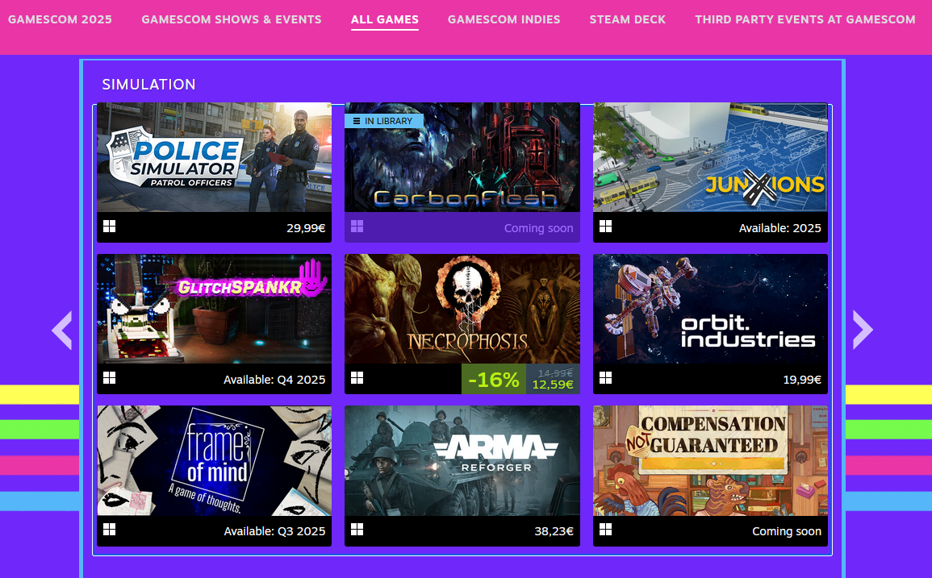Viewport: 932px width, 578px height.
Task: Click Windows icon under Arma Reforger
Action: [357, 530]
